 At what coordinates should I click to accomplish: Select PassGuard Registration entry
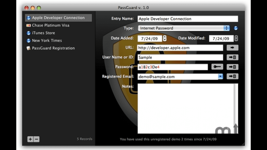point(59,48)
